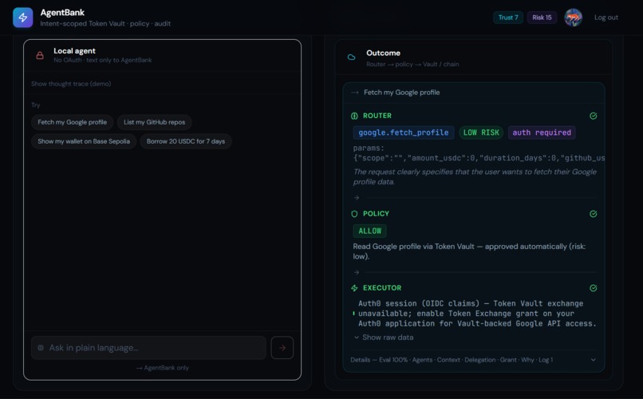The image size is (643, 399).
Task: Click the AgentBank only footer text
Action: coord(163,368)
